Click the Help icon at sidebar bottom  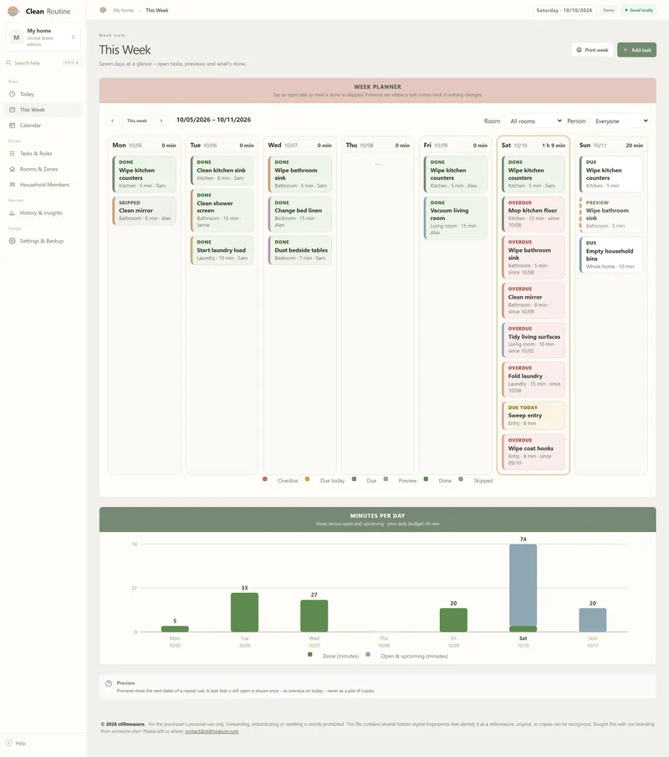(x=8, y=743)
